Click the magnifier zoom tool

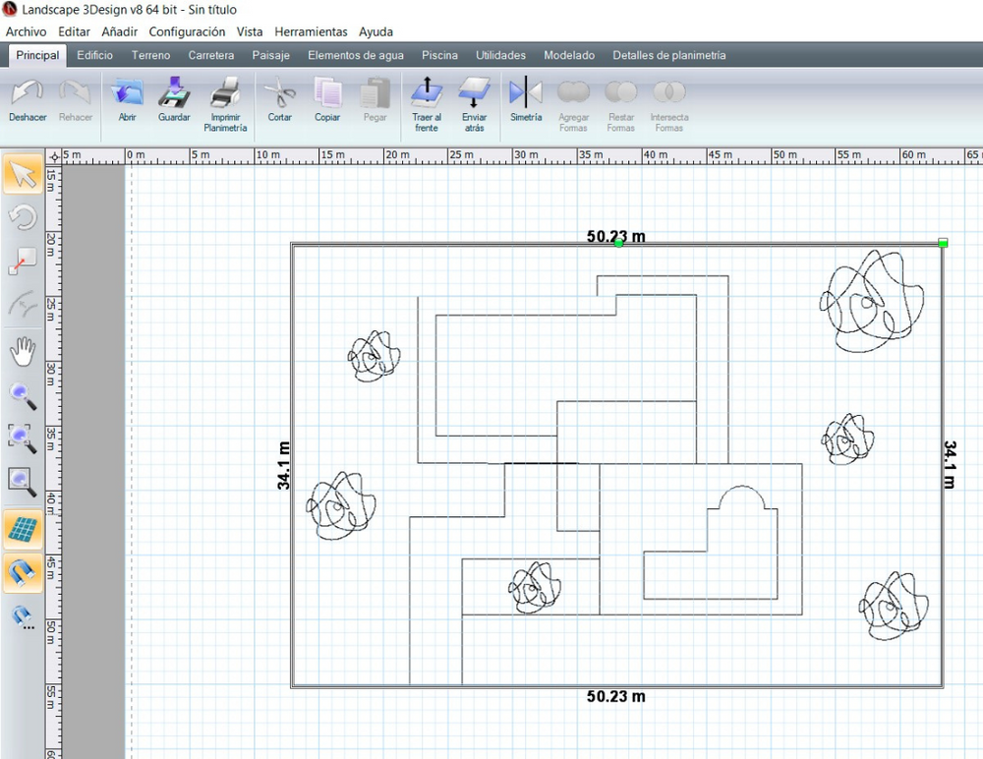click(x=23, y=395)
